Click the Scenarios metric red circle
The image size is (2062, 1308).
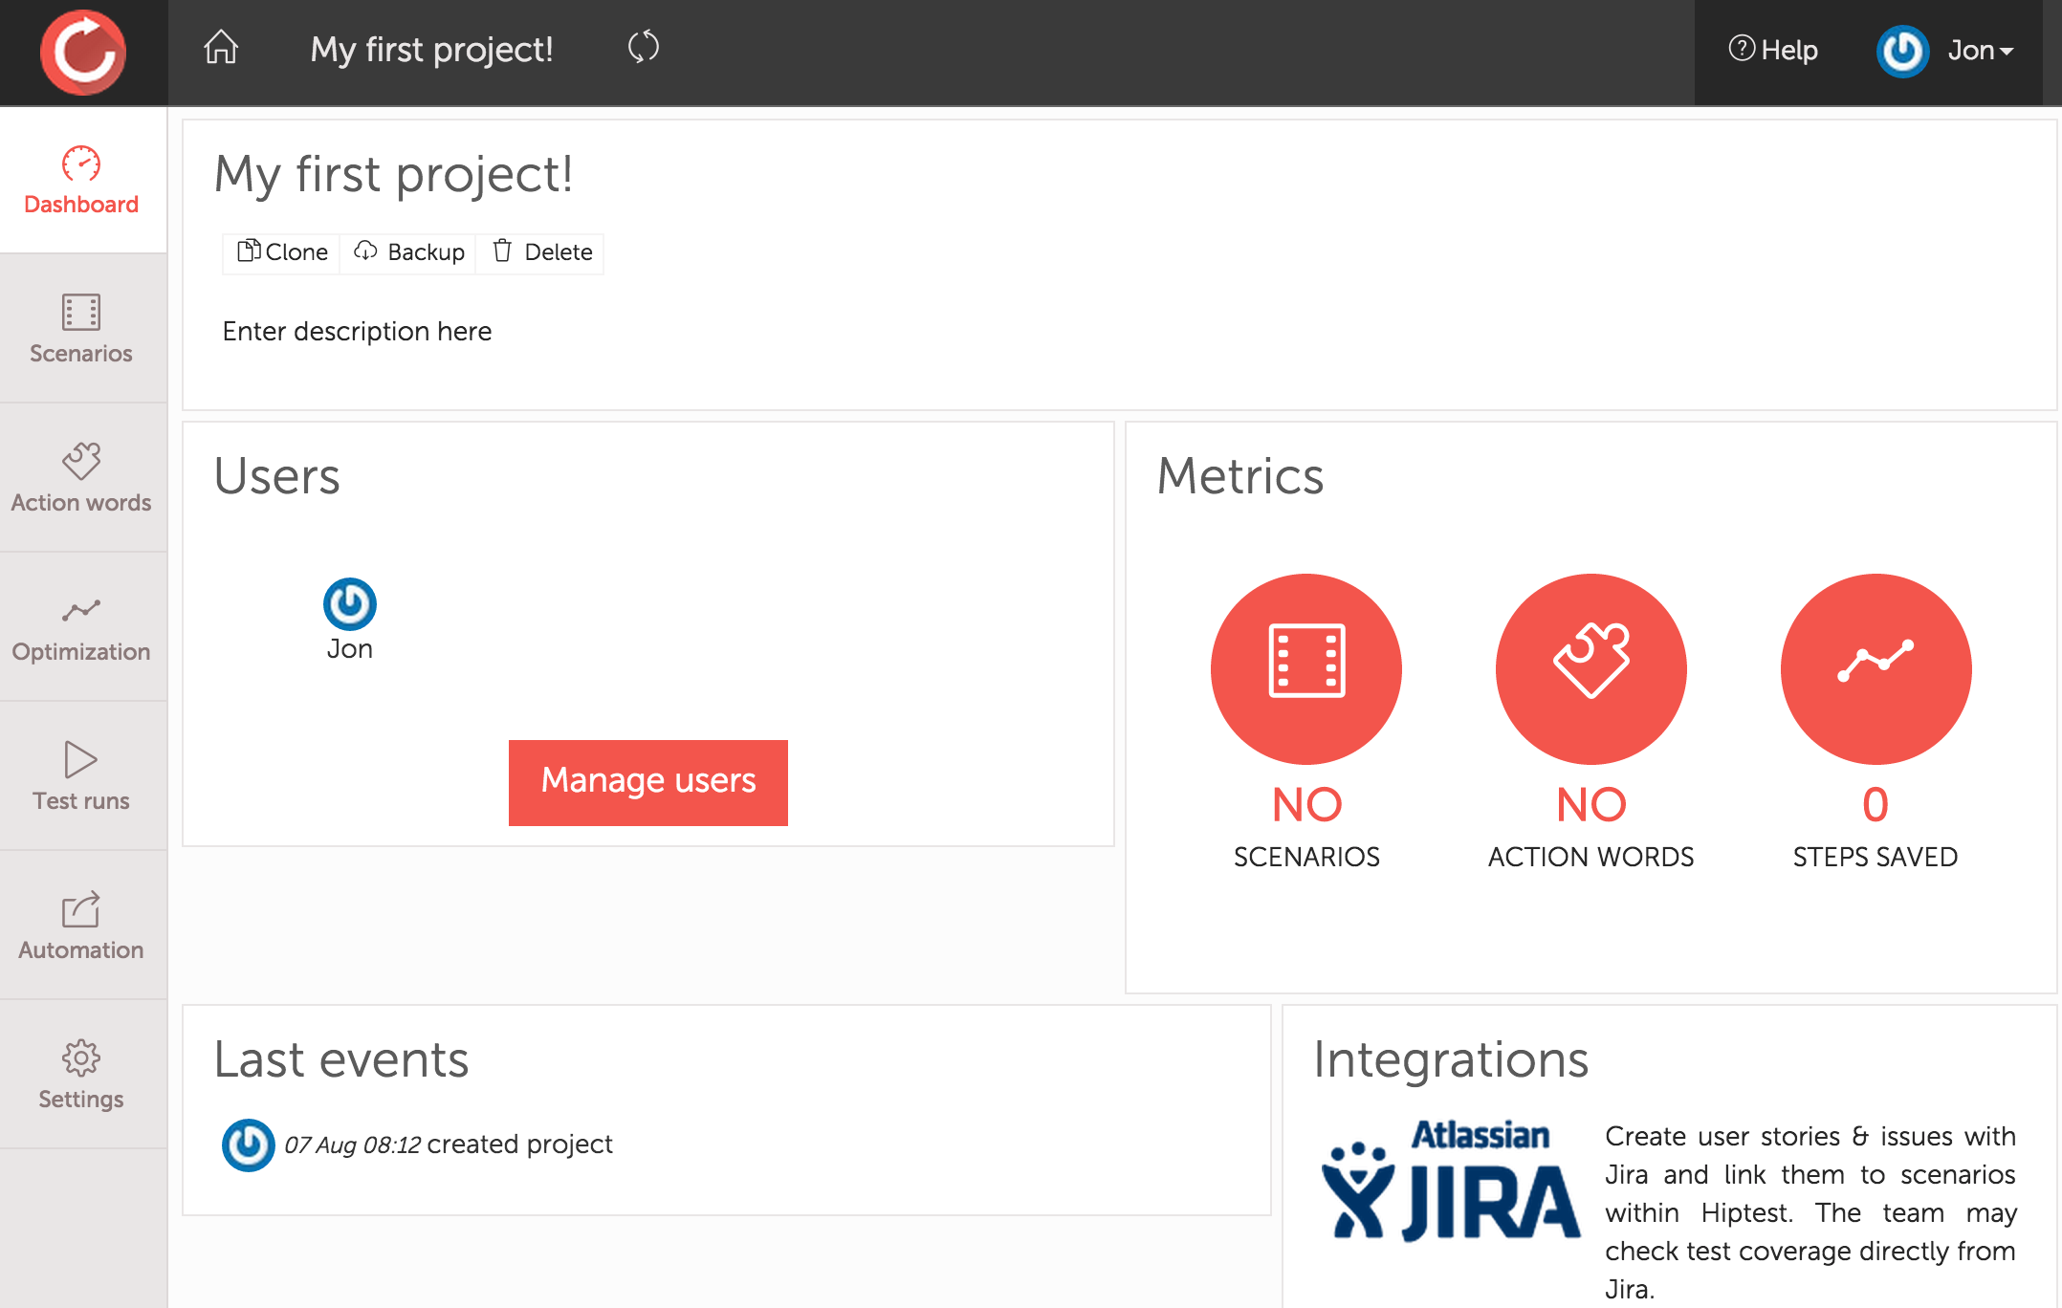1305,668
